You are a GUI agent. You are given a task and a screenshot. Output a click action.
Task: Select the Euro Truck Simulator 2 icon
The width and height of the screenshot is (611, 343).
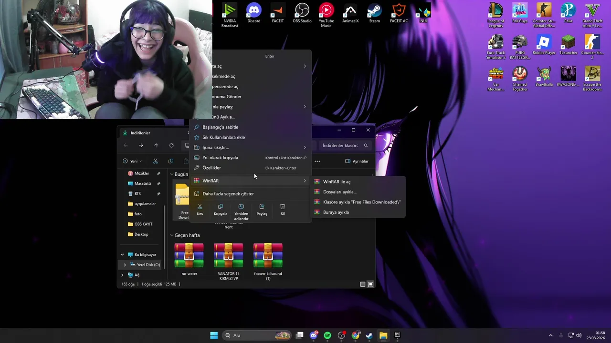coord(496,47)
